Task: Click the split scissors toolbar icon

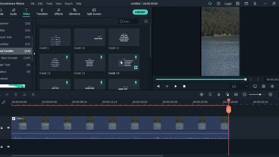Action: coord(24,95)
